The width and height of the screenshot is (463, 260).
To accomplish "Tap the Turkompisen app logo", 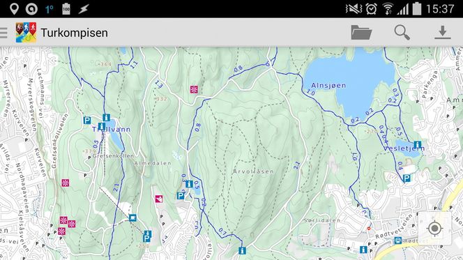I will (x=26, y=33).
